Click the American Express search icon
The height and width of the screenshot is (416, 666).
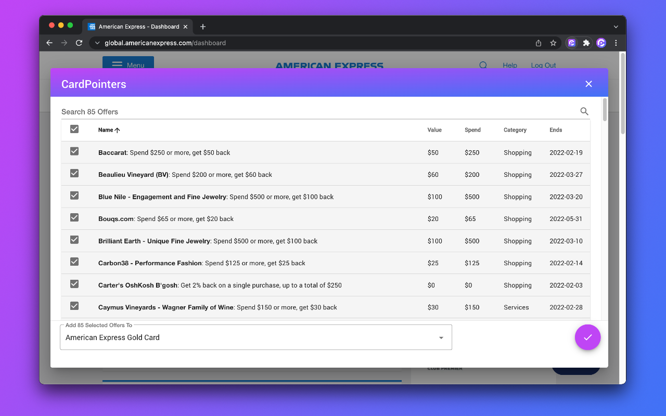pos(483,65)
